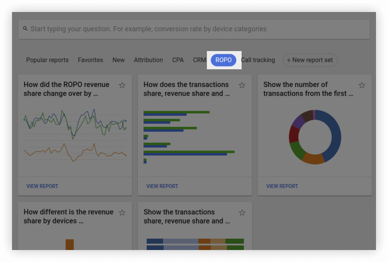The height and width of the screenshot is (262, 388).
Task: Favorite the revenue share by devices report
Action: [122, 213]
